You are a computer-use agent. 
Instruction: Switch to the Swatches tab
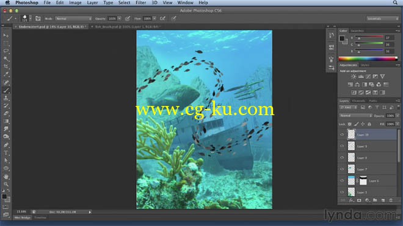pyautogui.click(x=357, y=31)
